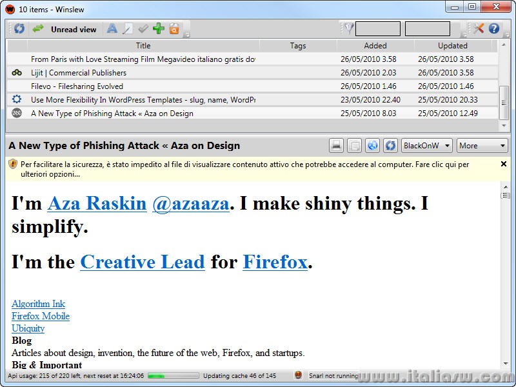Focus the first filter text box
The height and width of the screenshot is (387, 516).
pos(378,29)
